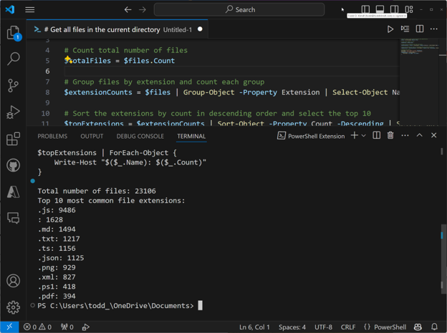This screenshot has height=333, width=447.
Task: Create a new terminal with plus
Action: click(x=355, y=135)
